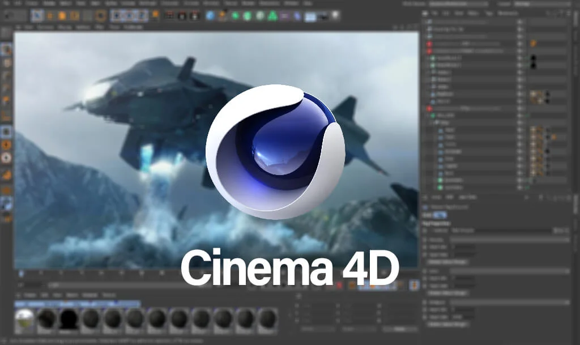Click Render to Picture Viewer icon
Image resolution: width=580 pixels, height=345 pixels.
182,16
